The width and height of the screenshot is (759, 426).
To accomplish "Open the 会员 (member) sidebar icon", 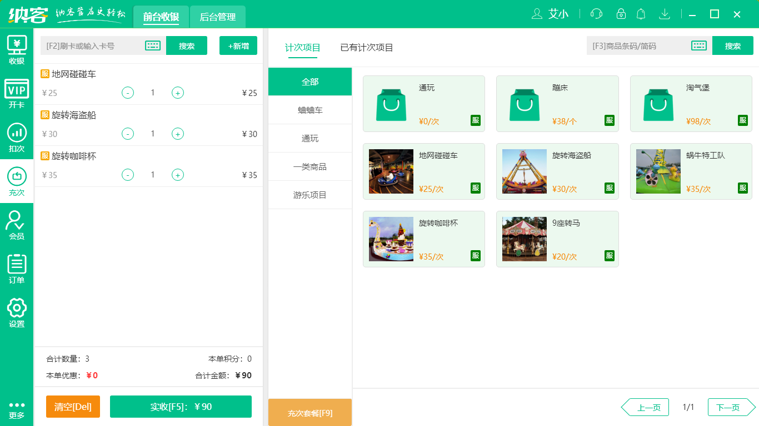I will coord(16,226).
